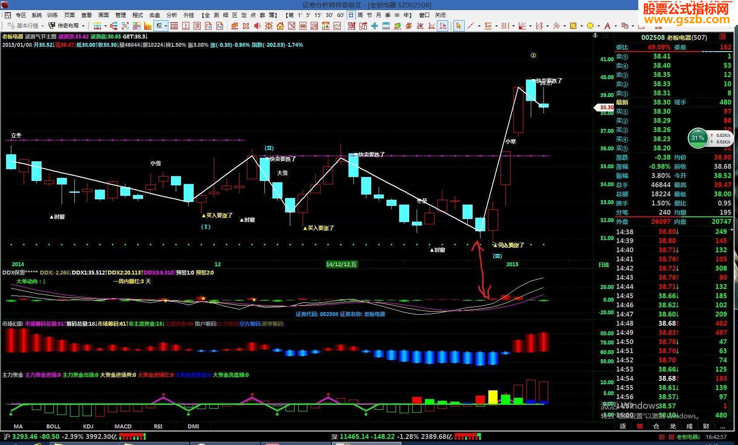Switch to the KDJ indicator tab
Viewport: 738px width, 445px height.
pos(88,426)
